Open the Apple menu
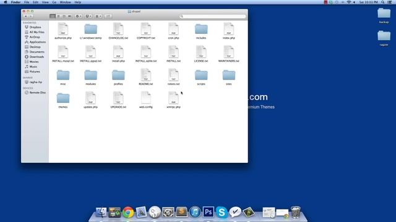396x222 pixels. tap(6, 2)
